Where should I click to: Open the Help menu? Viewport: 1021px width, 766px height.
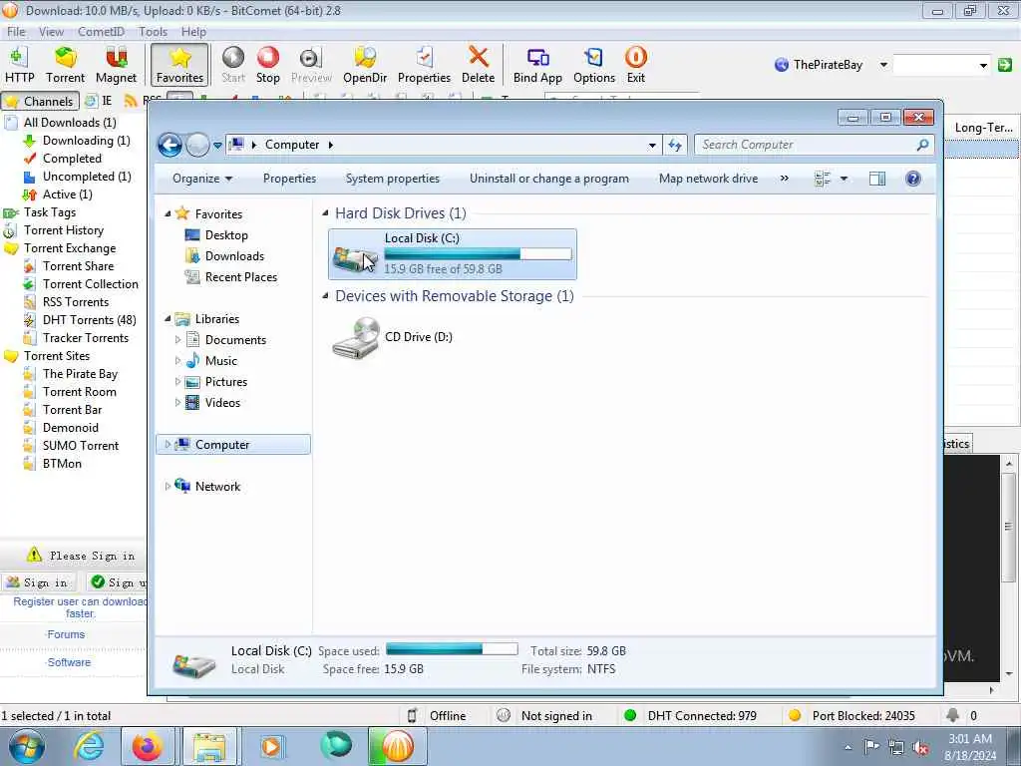[193, 31]
